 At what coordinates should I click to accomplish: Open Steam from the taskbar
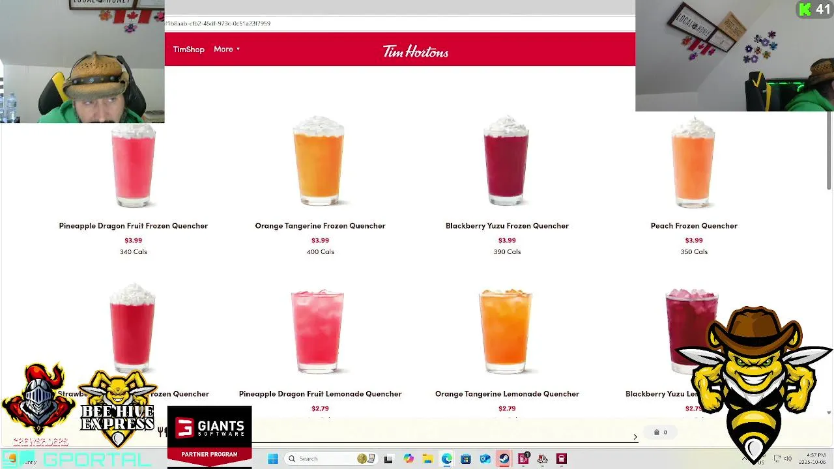[x=504, y=459]
